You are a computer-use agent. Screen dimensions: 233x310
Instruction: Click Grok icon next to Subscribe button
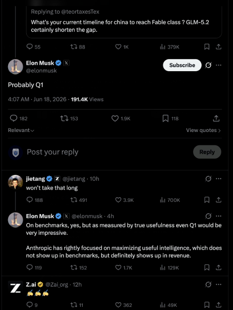(x=208, y=65)
